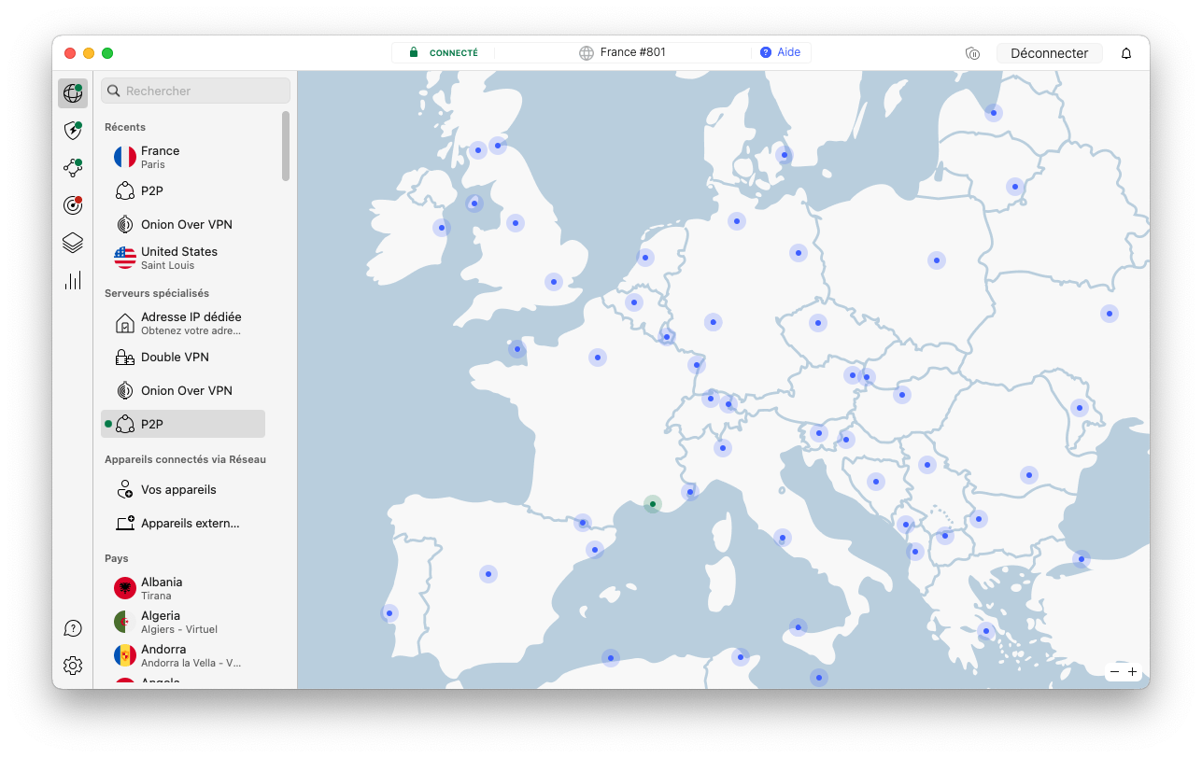
Task: Select Onion Over VPN under Récents
Action: point(183,224)
